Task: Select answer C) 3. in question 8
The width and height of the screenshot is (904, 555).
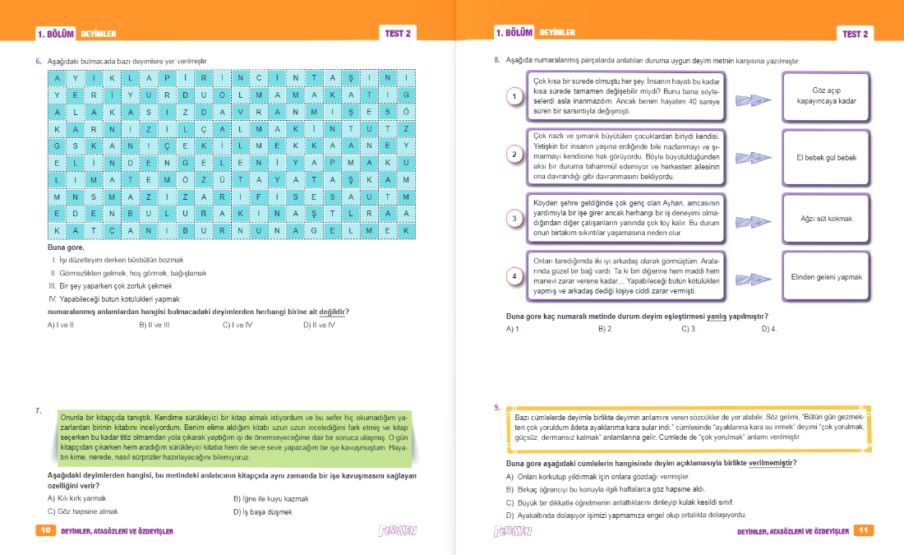Action: click(689, 328)
